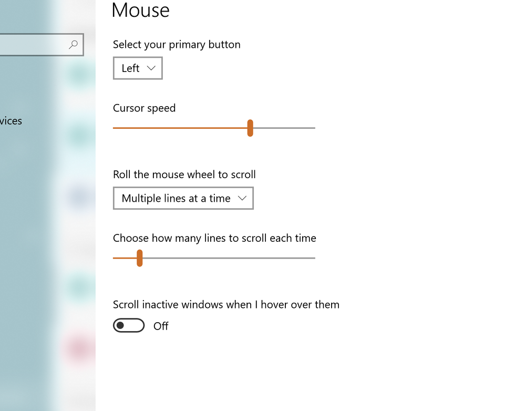Click the 'Scroll inactive windows' setting label
This screenshot has width=525, height=411.
click(226, 305)
